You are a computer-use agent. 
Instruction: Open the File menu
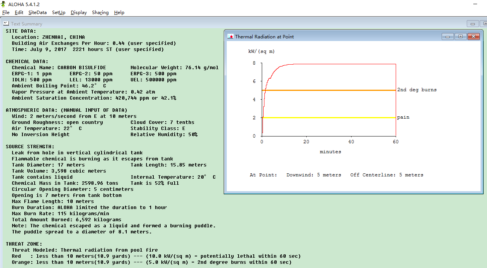pos(6,13)
